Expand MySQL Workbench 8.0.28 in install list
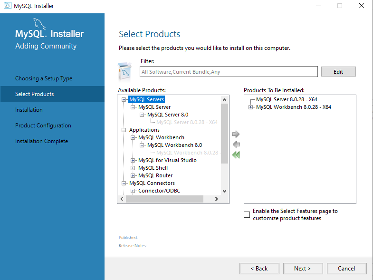 pos(250,107)
